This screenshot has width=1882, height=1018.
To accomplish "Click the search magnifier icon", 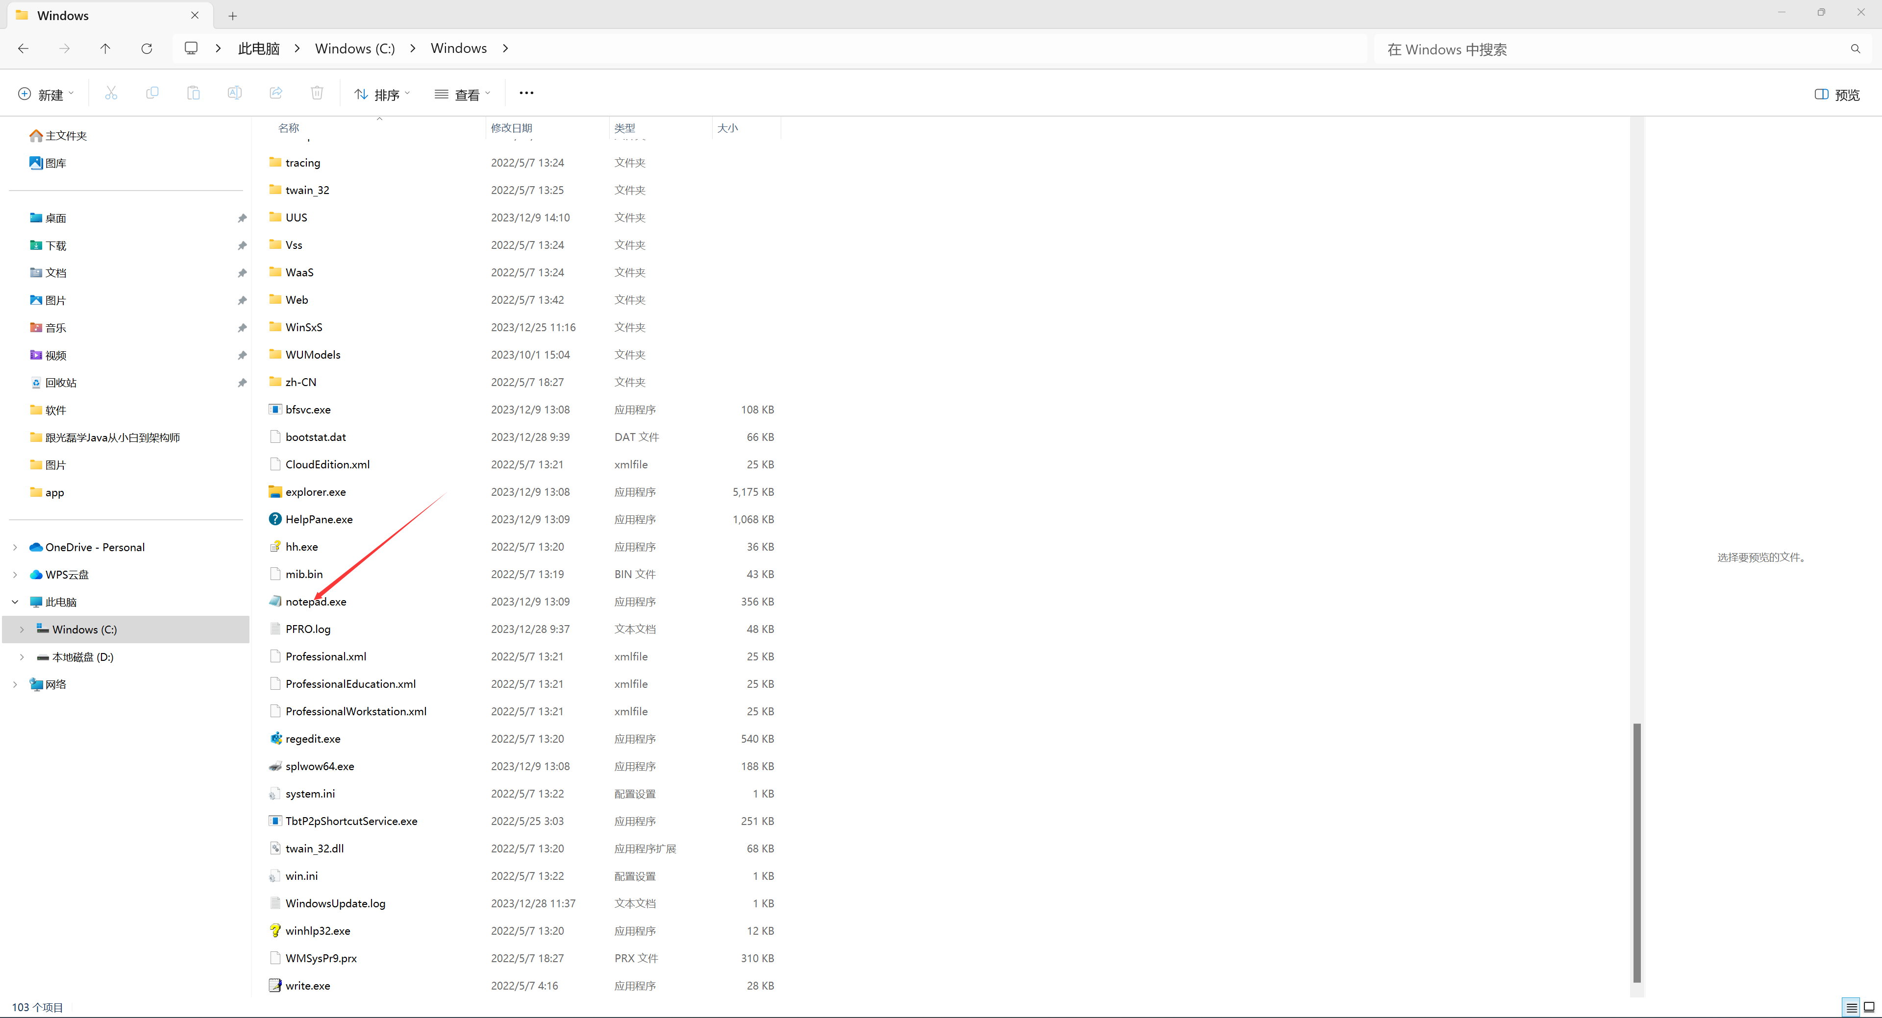I will click(x=1856, y=49).
